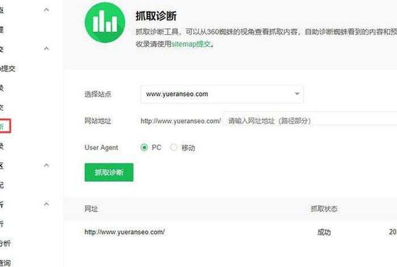Open the sitemap提交 link in the description
397x267 pixels.
(x=191, y=44)
